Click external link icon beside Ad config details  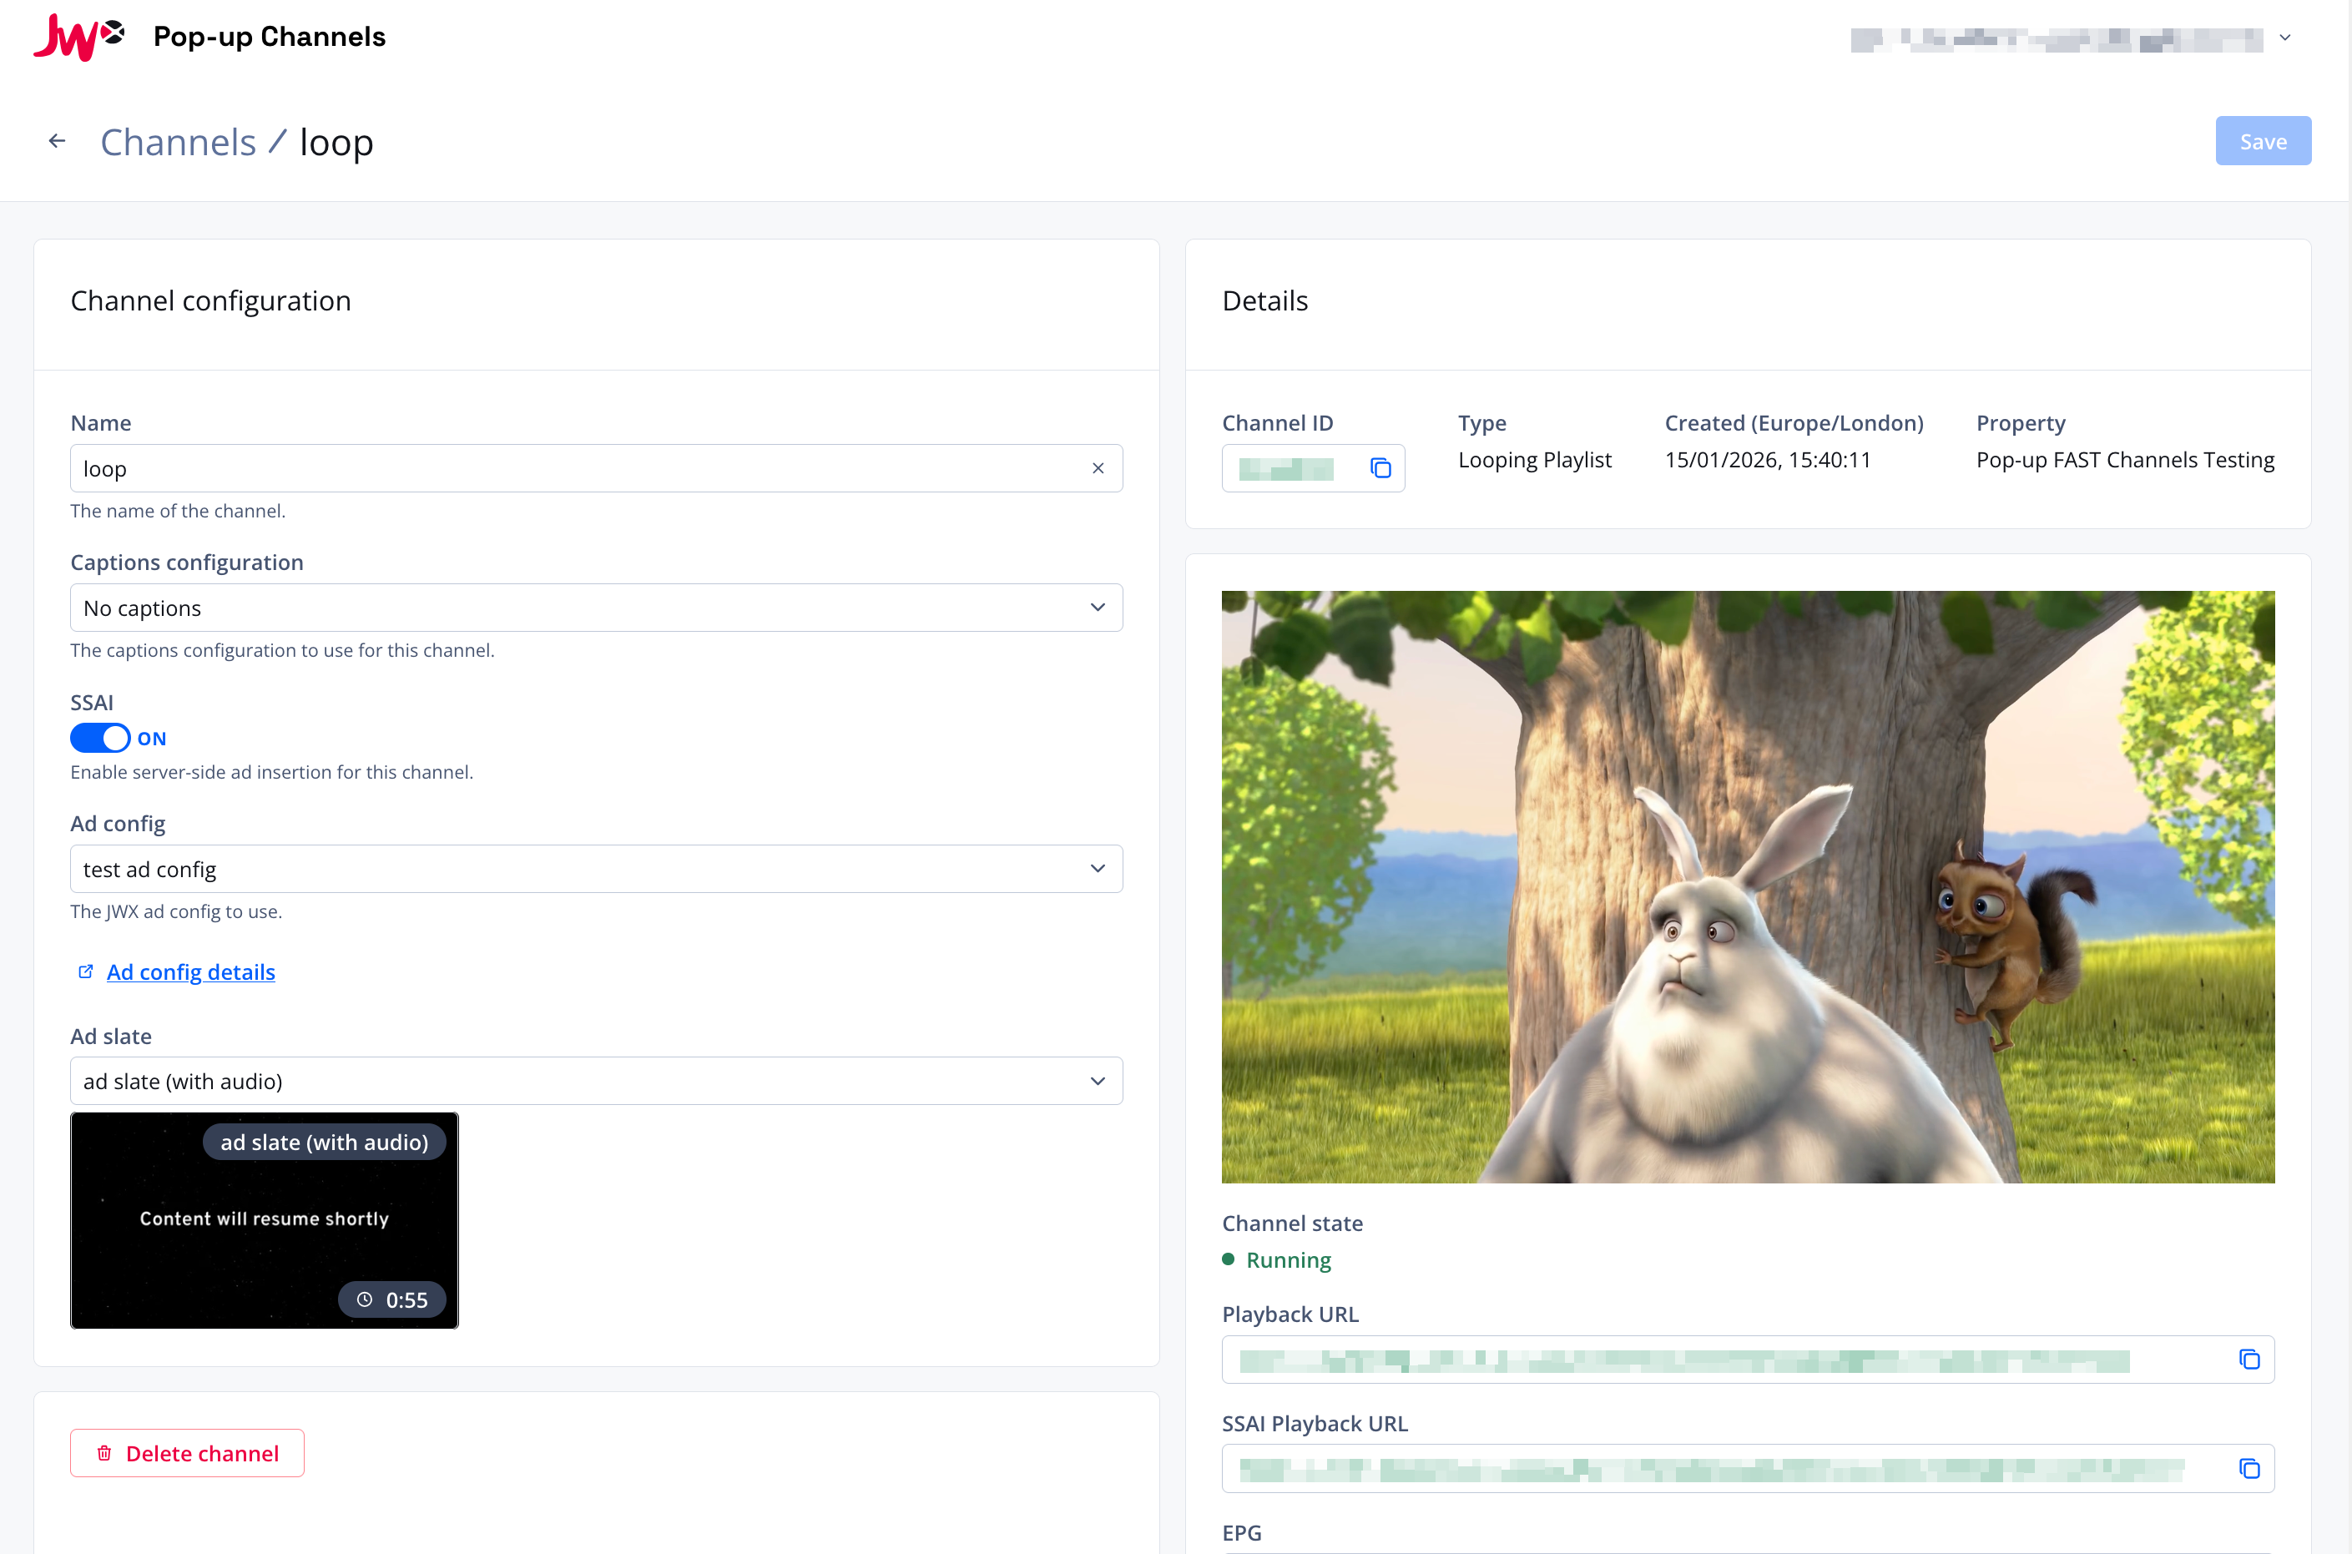point(86,972)
